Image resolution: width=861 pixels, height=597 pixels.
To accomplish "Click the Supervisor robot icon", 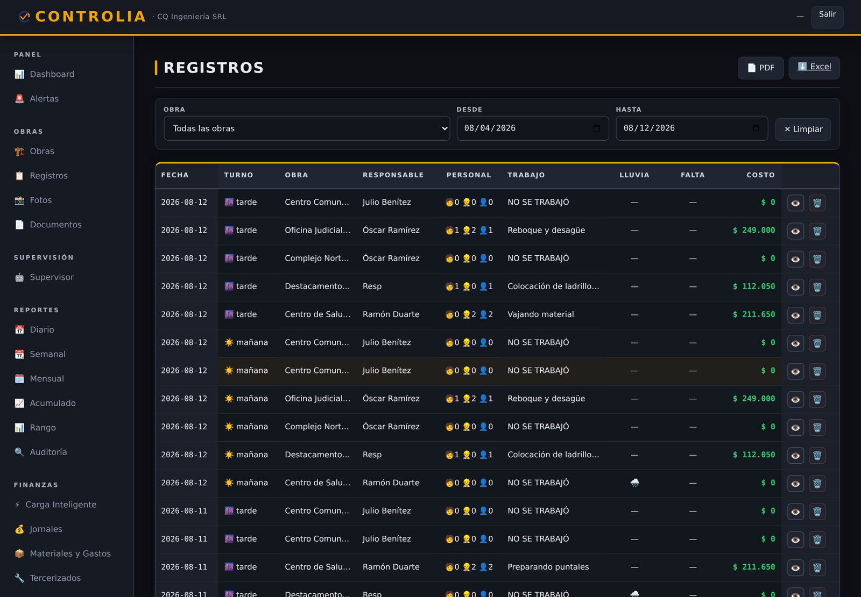I will (x=19, y=277).
